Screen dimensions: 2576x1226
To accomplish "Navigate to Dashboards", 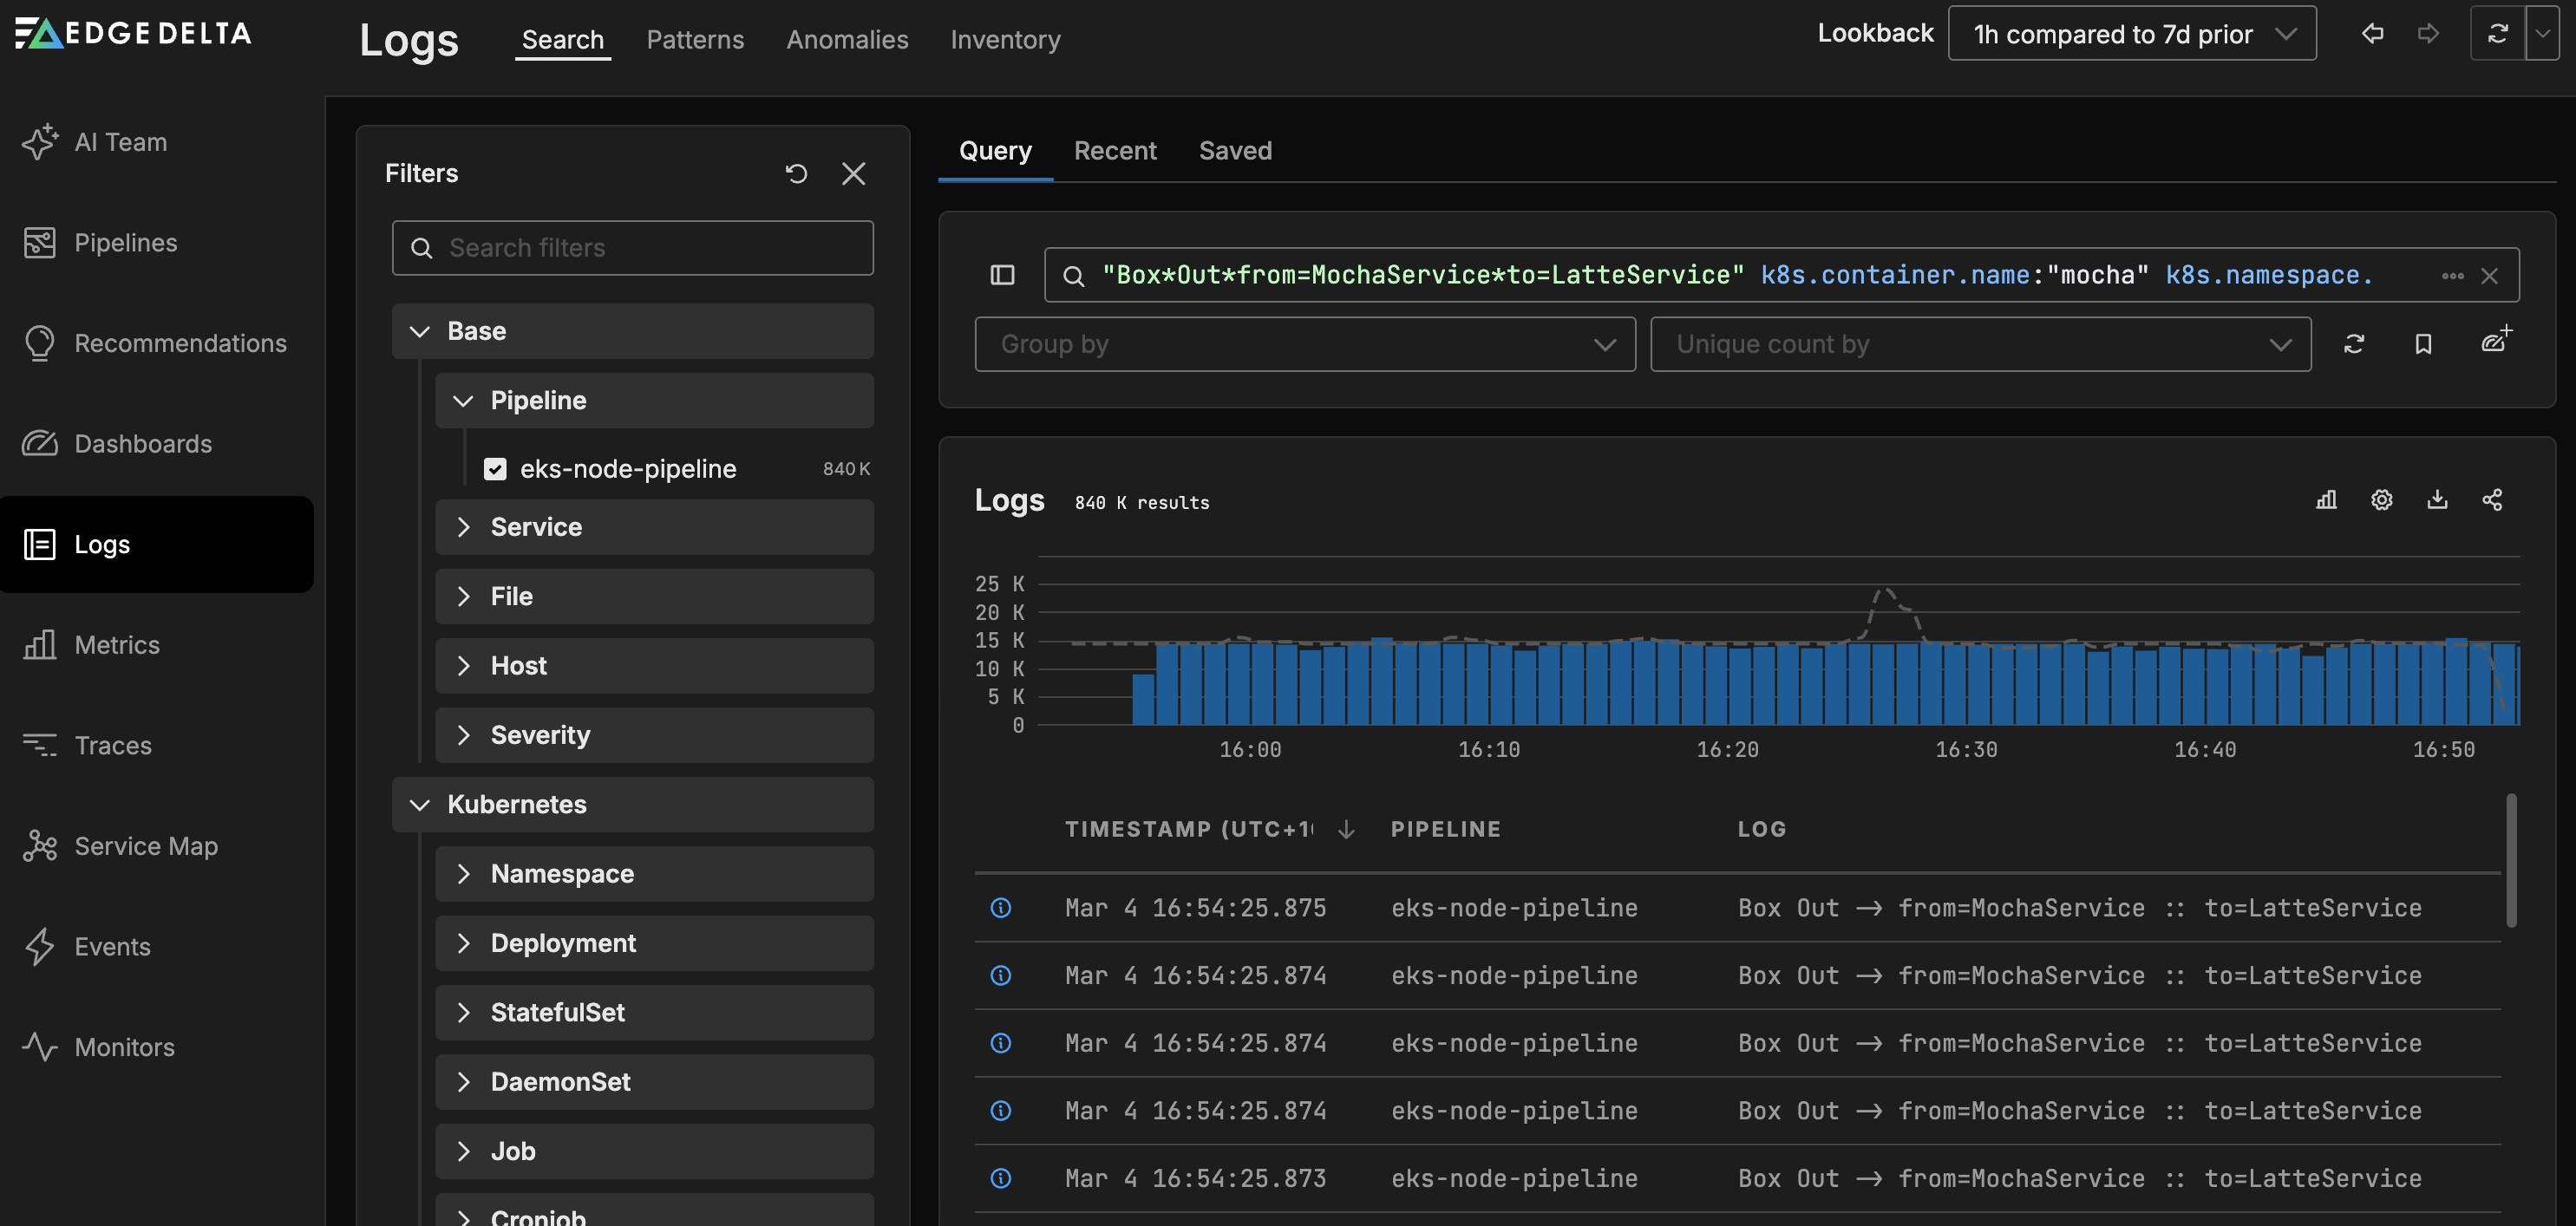I will point(143,443).
